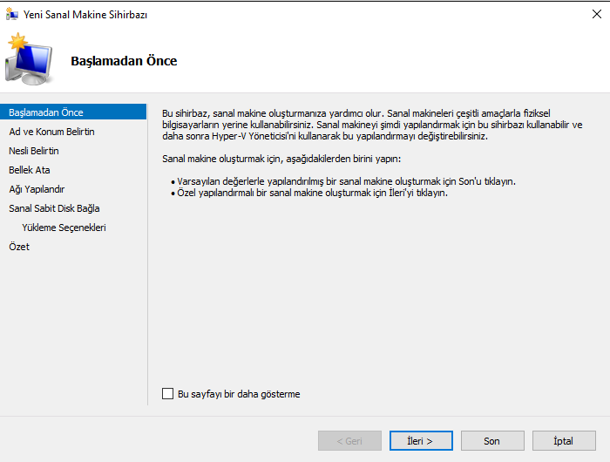Cancel the wizard with İptal

coord(564,440)
